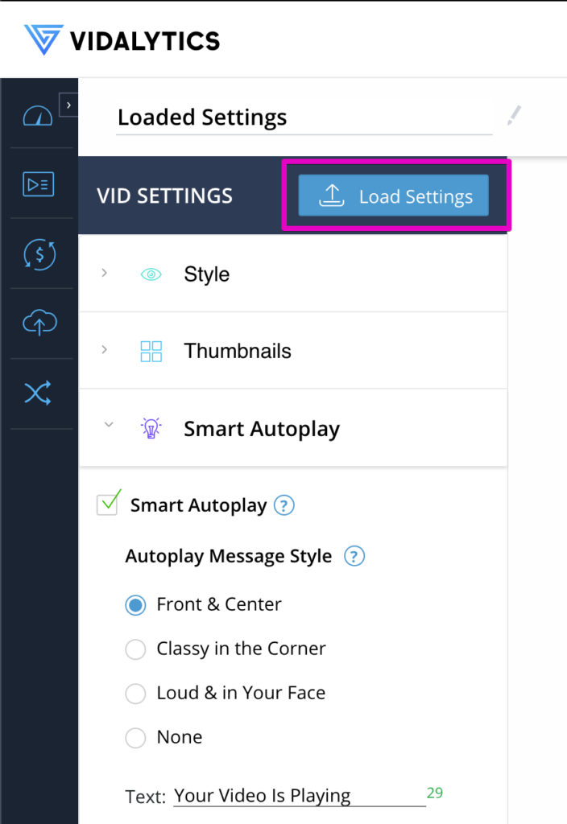Select Loud & in Your Face option
This screenshot has width=567, height=824.
pyautogui.click(x=135, y=693)
